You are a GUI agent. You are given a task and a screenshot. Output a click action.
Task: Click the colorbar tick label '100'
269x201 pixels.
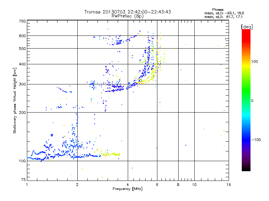pyautogui.click(x=255, y=62)
